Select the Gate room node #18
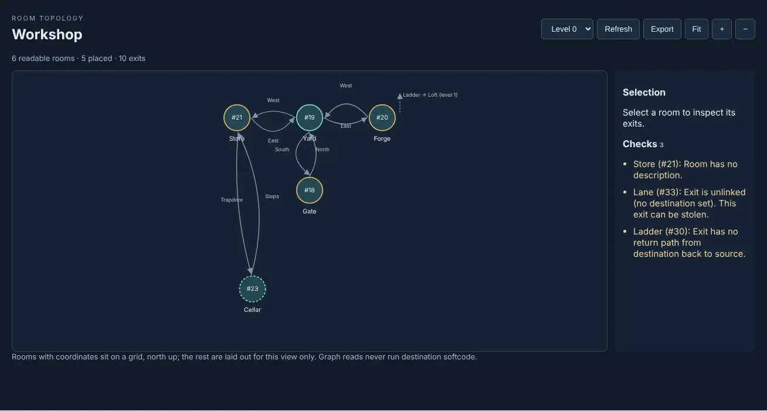 click(310, 191)
